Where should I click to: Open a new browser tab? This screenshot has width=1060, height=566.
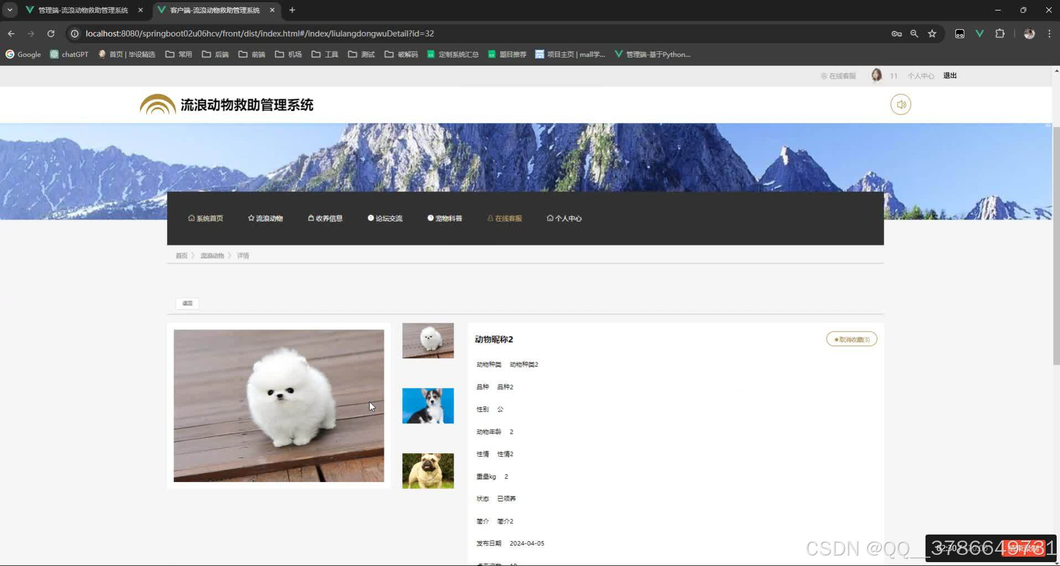point(292,10)
